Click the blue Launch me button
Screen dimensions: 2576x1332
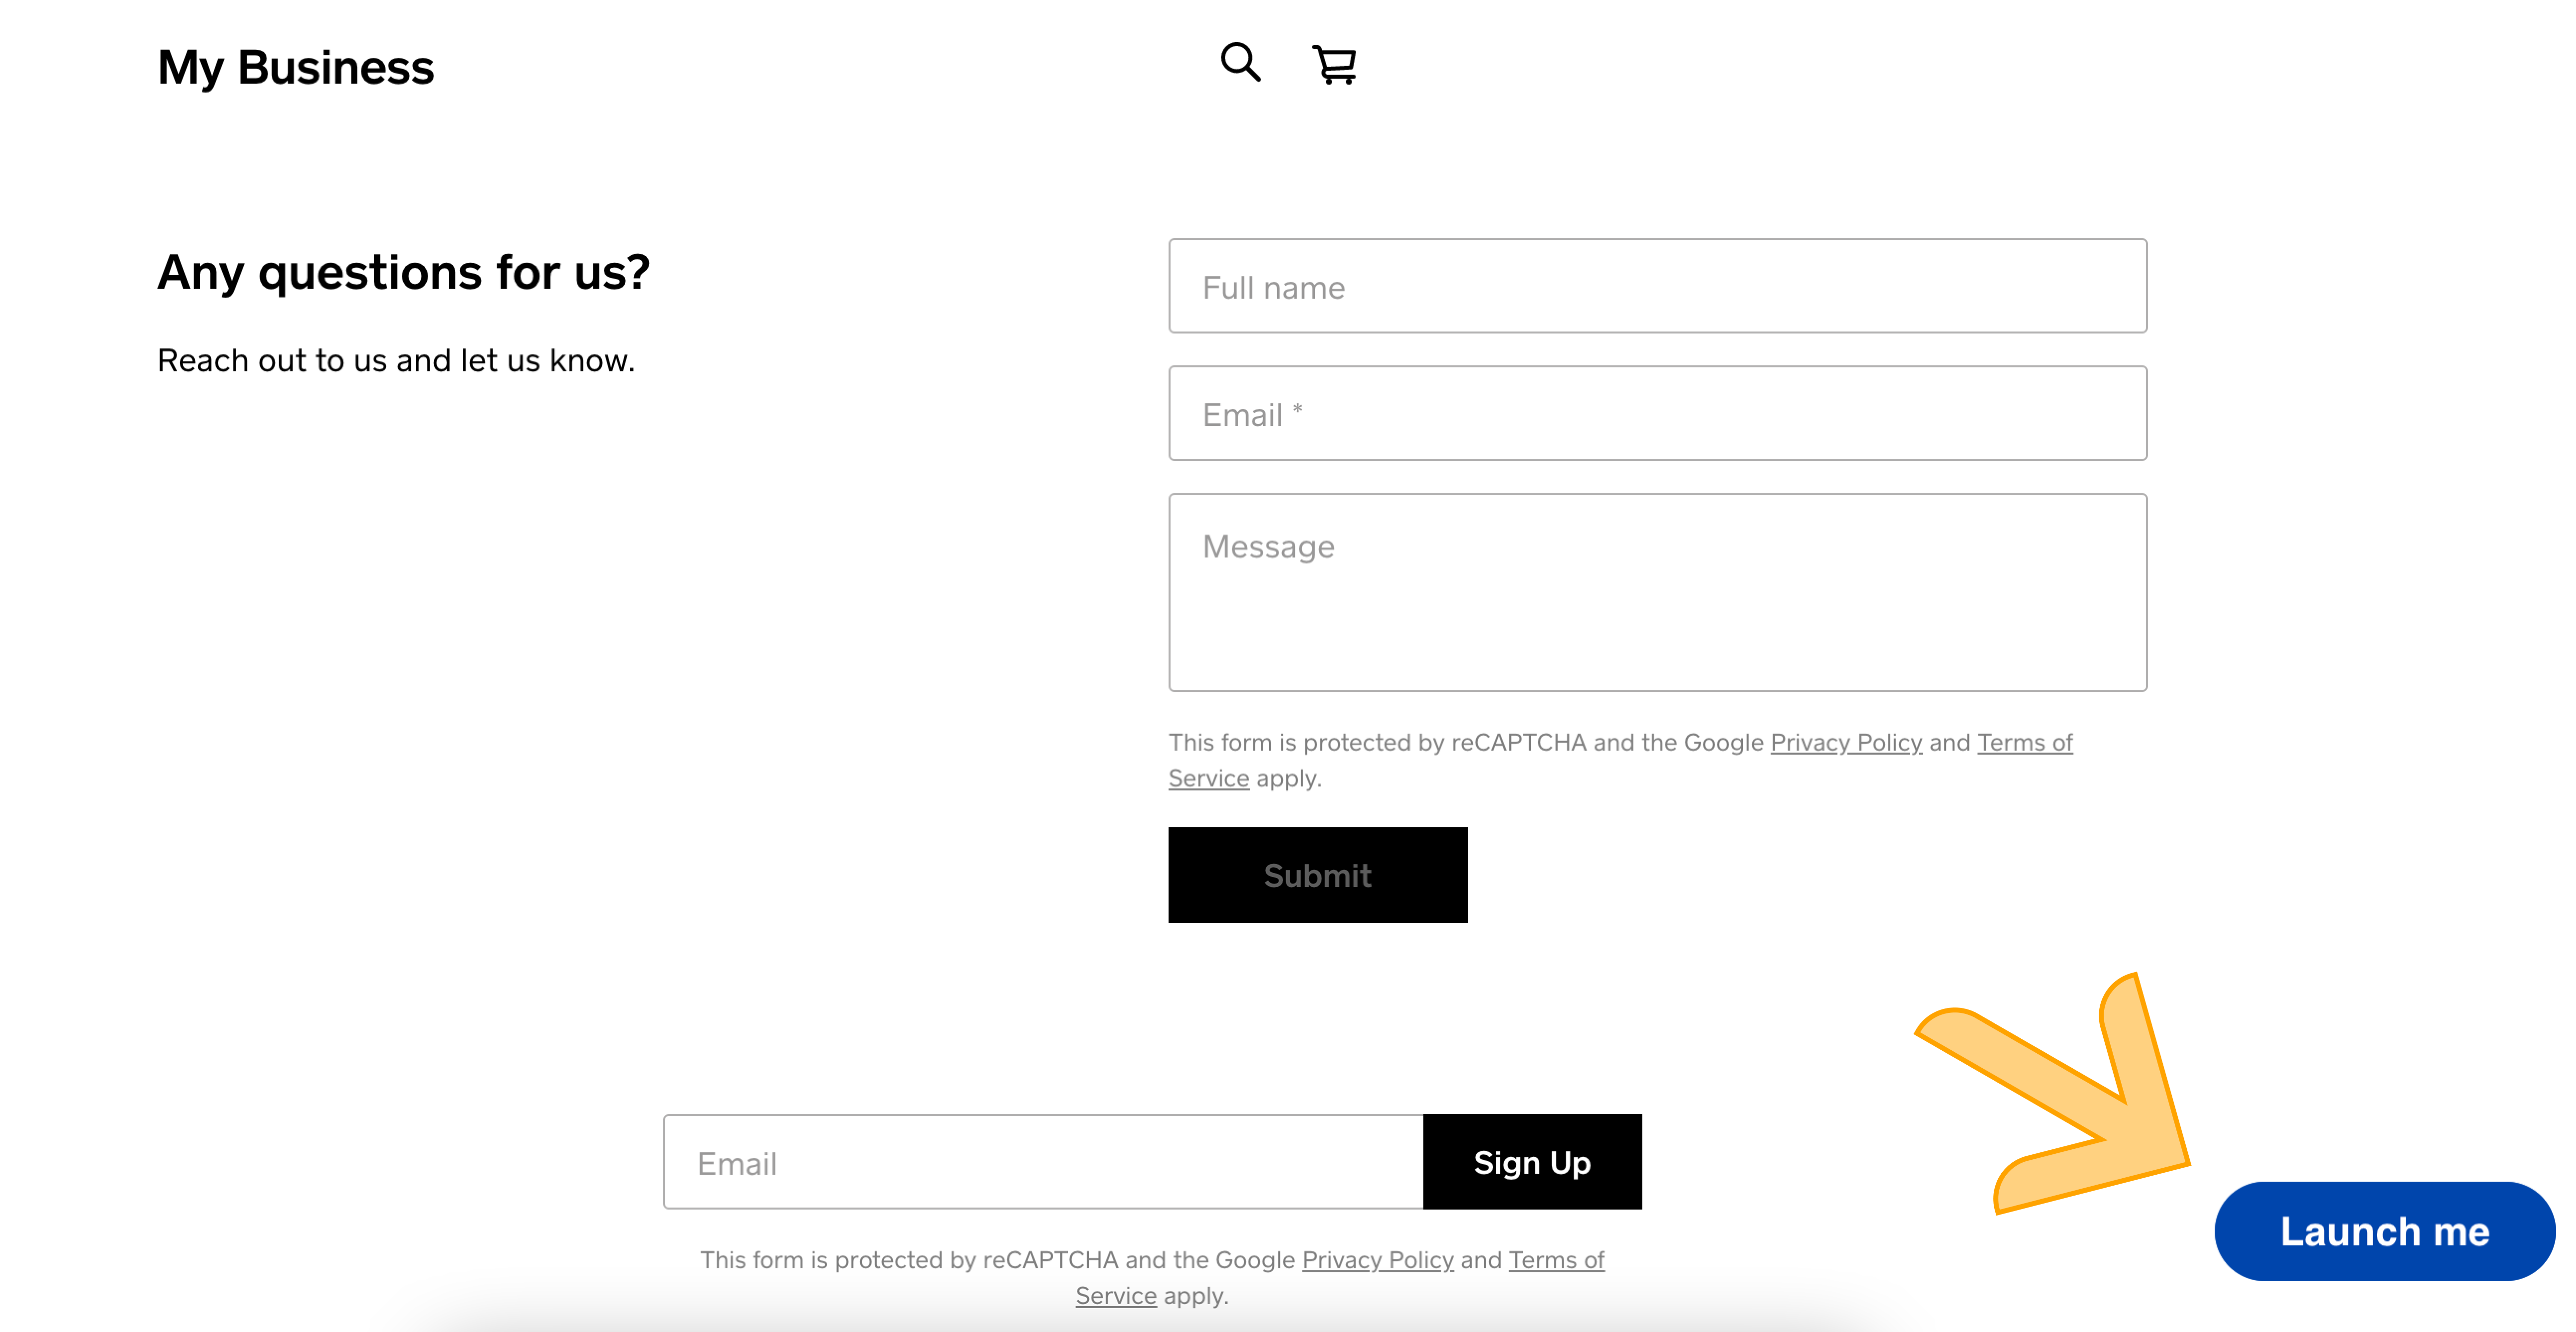click(x=2384, y=1231)
